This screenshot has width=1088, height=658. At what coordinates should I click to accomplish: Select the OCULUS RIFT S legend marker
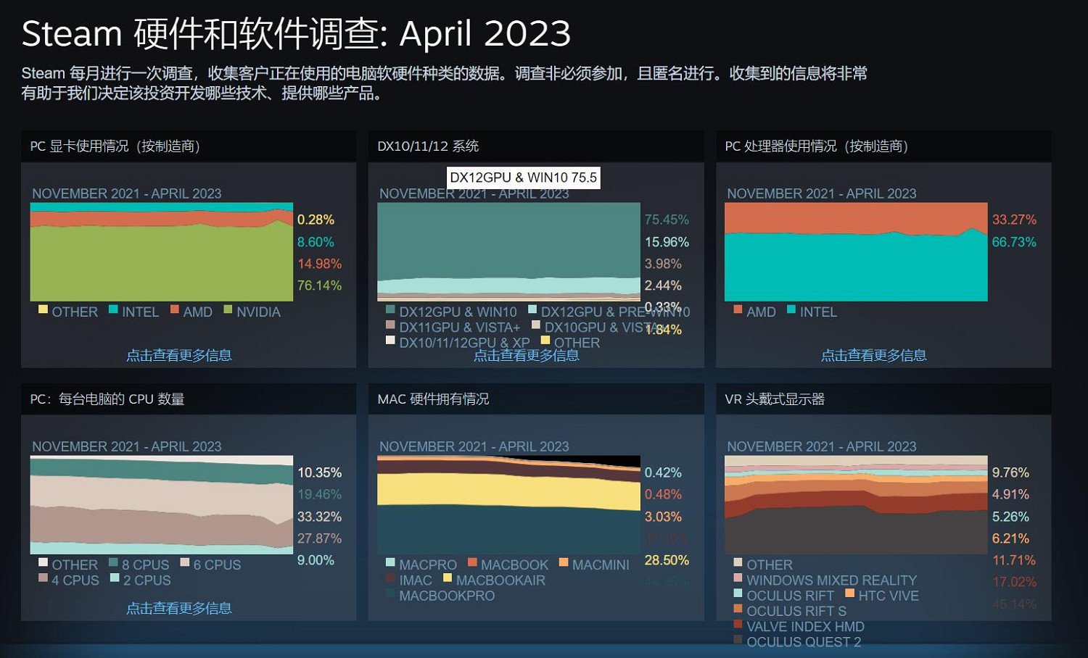tap(737, 609)
